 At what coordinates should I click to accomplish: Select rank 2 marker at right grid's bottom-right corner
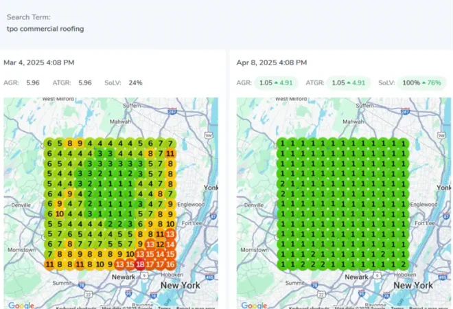click(x=404, y=264)
